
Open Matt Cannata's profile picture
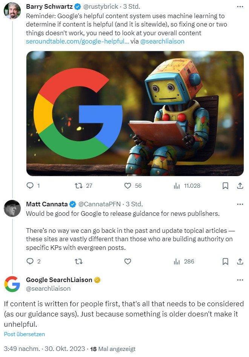pyautogui.click(x=12, y=207)
